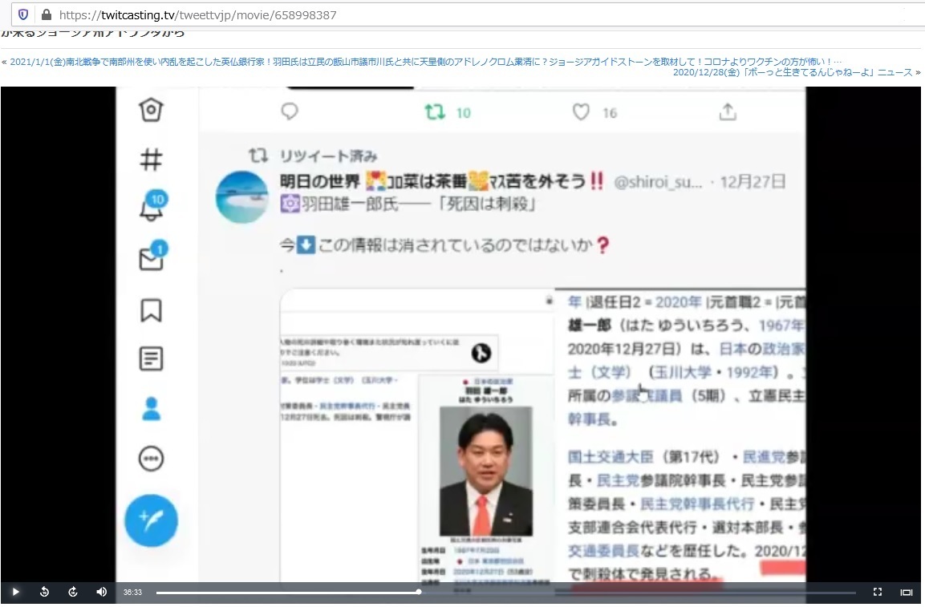Image resolution: width=925 pixels, height=607 pixels.
Task: Click the 'リツイート済み' retweeted label
Action: 329,156
